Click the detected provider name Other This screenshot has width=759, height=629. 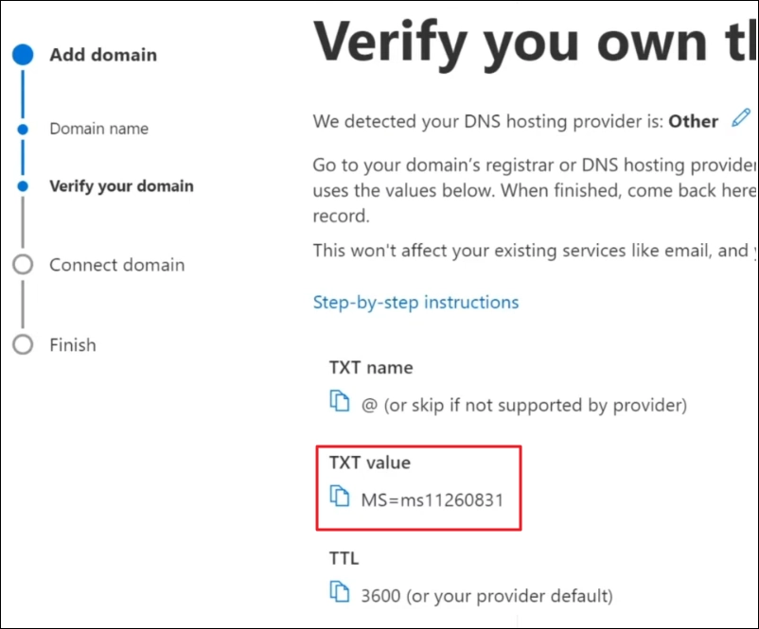694,121
